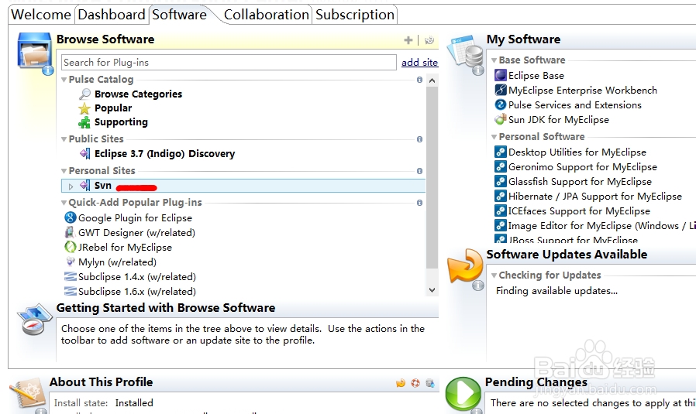Image resolution: width=696 pixels, height=414 pixels.
Task: Open the Collaboration tab
Action: 267,15
